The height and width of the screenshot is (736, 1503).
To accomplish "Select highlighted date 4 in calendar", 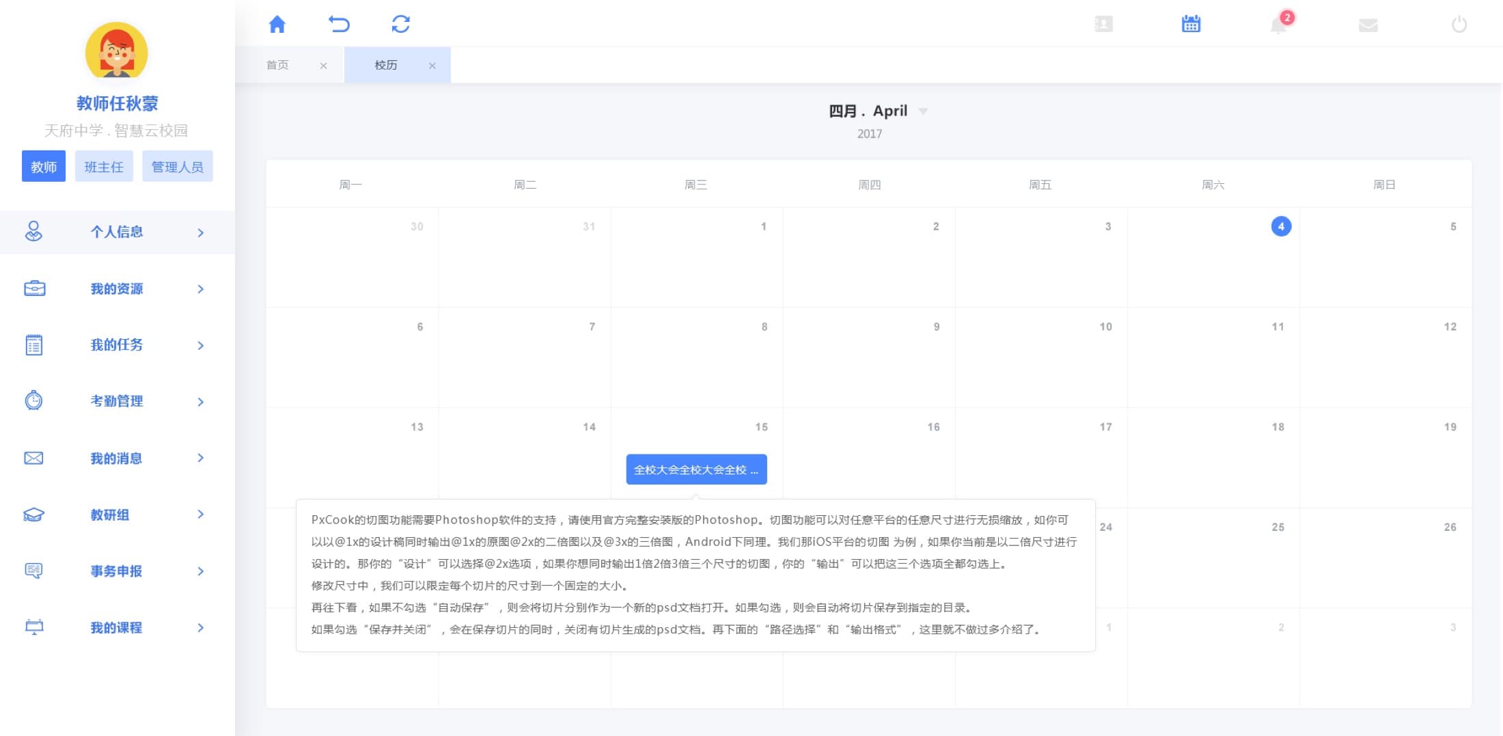I will [1281, 226].
